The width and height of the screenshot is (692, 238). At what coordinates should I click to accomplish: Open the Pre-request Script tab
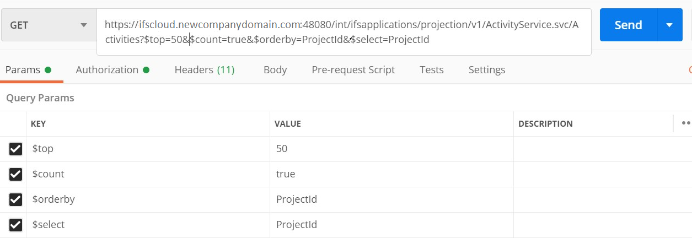click(x=353, y=70)
